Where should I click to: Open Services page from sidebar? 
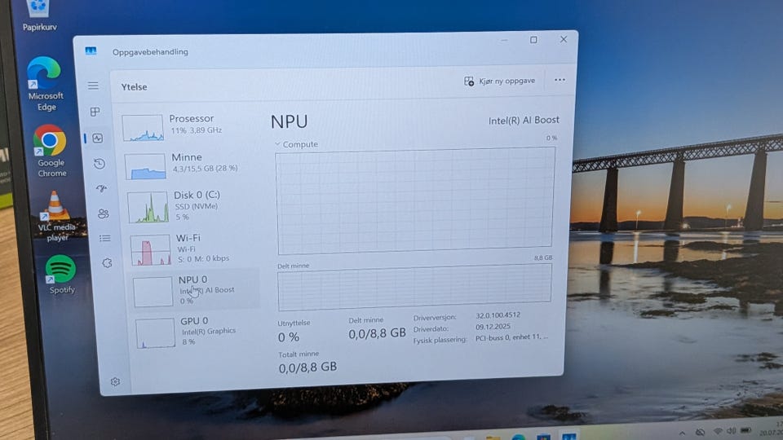pos(107,263)
